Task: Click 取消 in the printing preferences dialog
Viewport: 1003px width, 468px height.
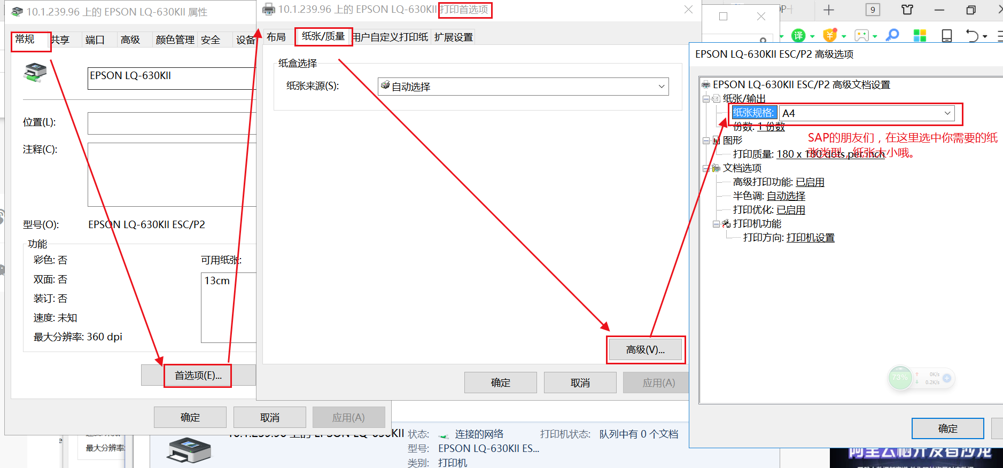Action: (x=580, y=383)
